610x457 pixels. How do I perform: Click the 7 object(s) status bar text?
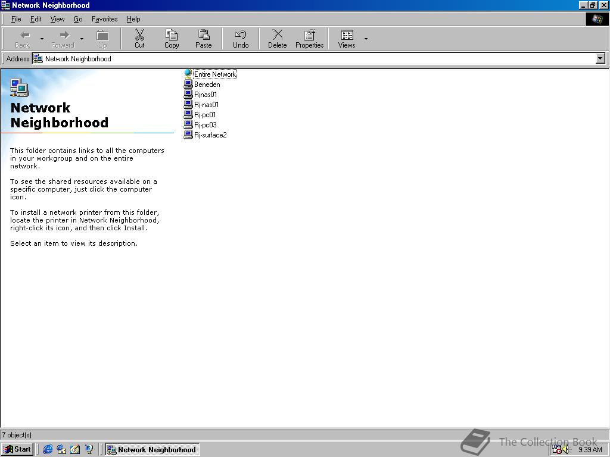pyautogui.click(x=16, y=435)
